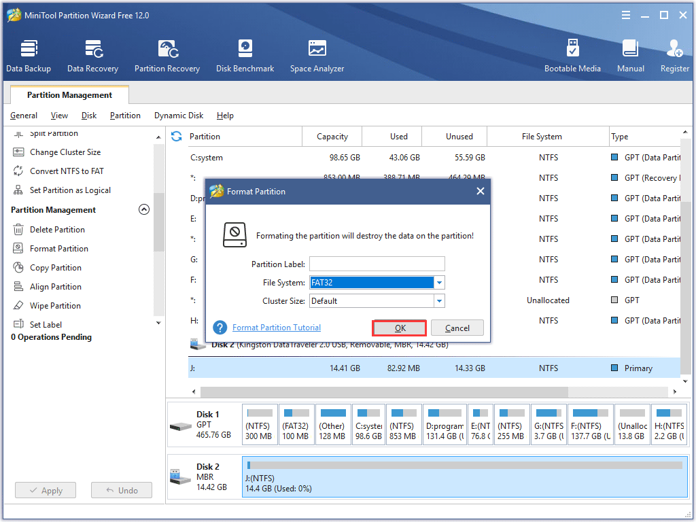Image resolution: width=696 pixels, height=522 pixels.
Task: Select the Partition Management tab
Action: pyautogui.click(x=70, y=95)
